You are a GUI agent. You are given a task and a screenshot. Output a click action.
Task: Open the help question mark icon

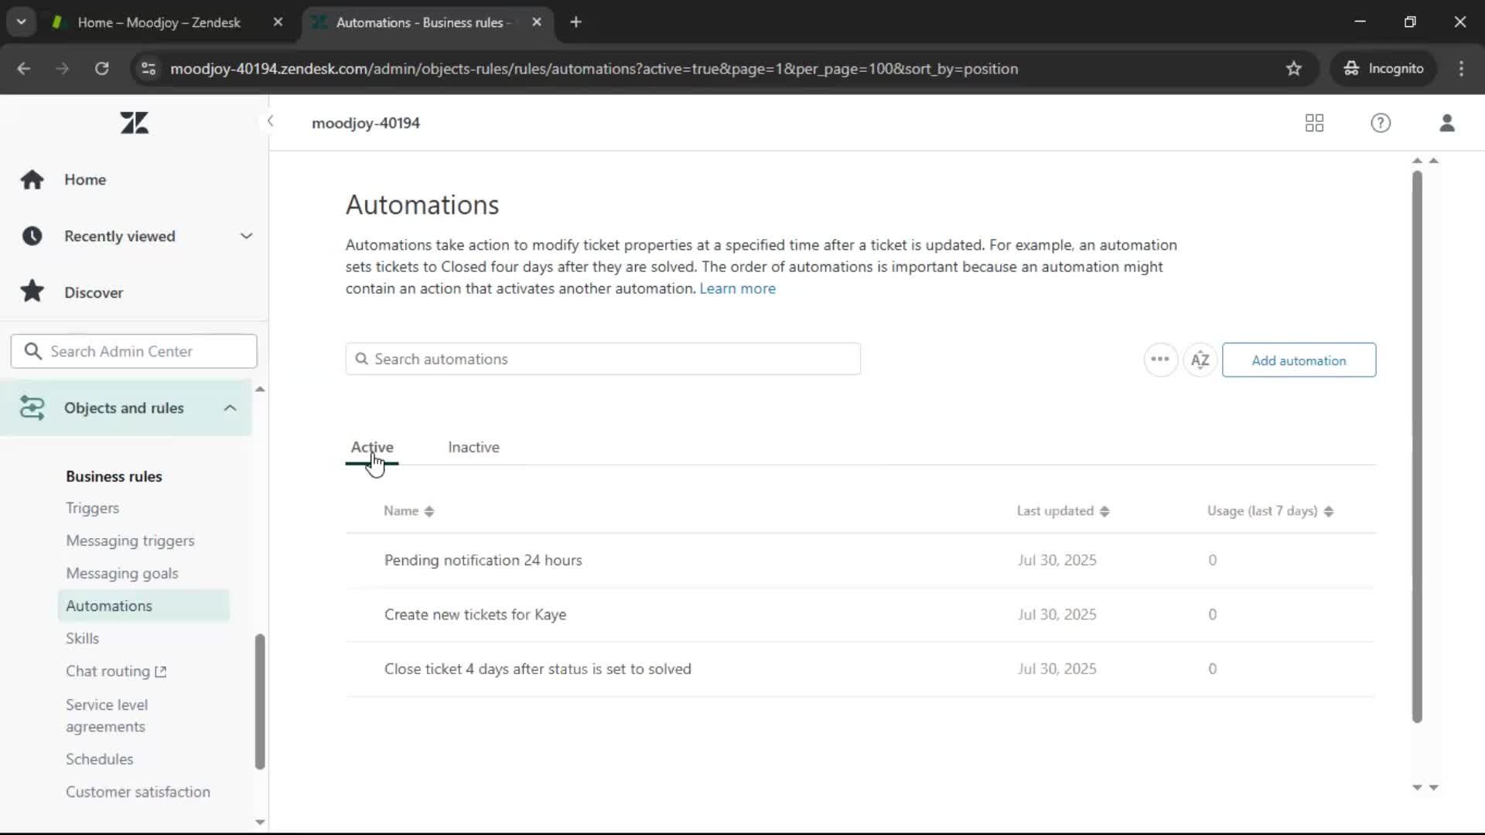click(1381, 123)
